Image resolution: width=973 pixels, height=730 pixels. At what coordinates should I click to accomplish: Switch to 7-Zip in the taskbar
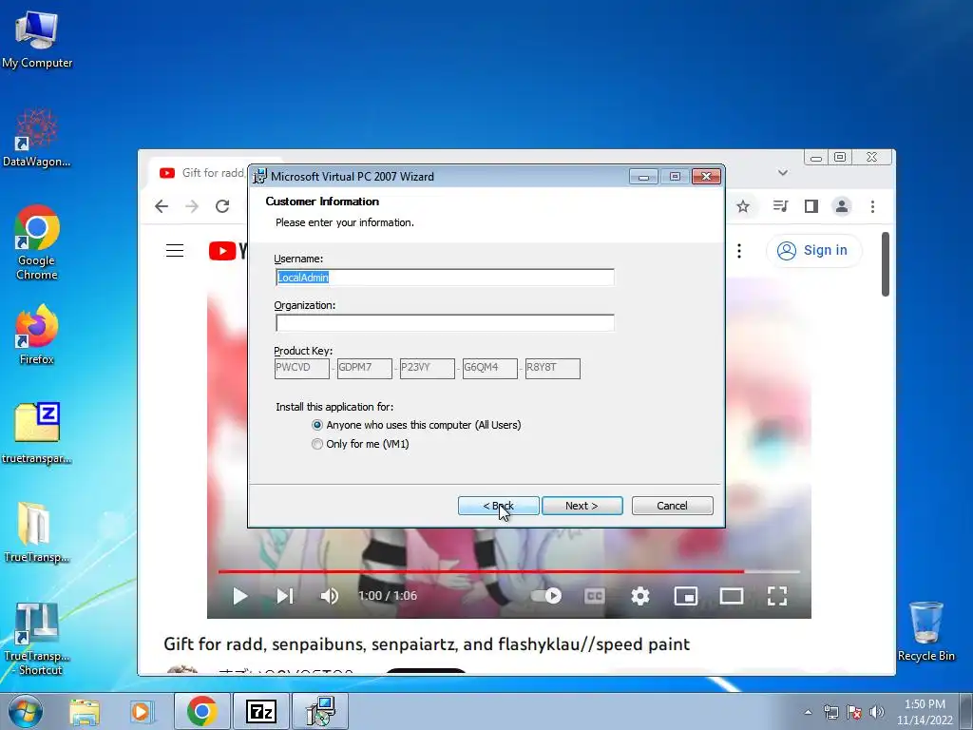(x=260, y=711)
